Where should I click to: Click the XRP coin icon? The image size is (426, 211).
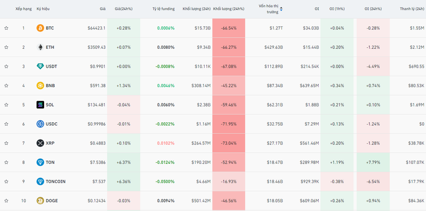pyautogui.click(x=40, y=143)
